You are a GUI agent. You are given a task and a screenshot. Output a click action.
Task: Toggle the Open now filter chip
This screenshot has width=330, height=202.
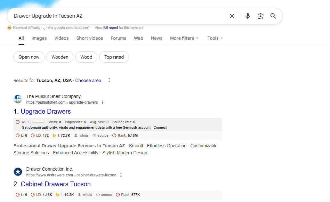click(29, 57)
